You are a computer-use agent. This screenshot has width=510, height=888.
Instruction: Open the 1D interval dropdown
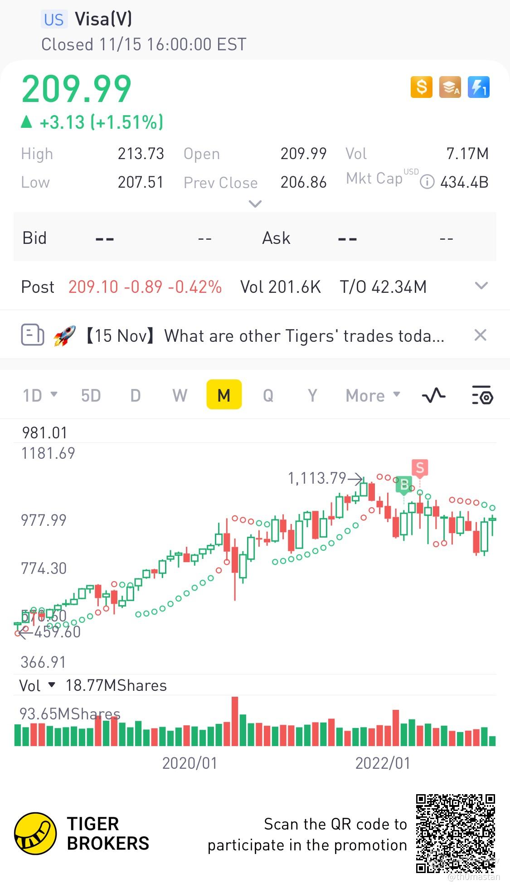(40, 395)
